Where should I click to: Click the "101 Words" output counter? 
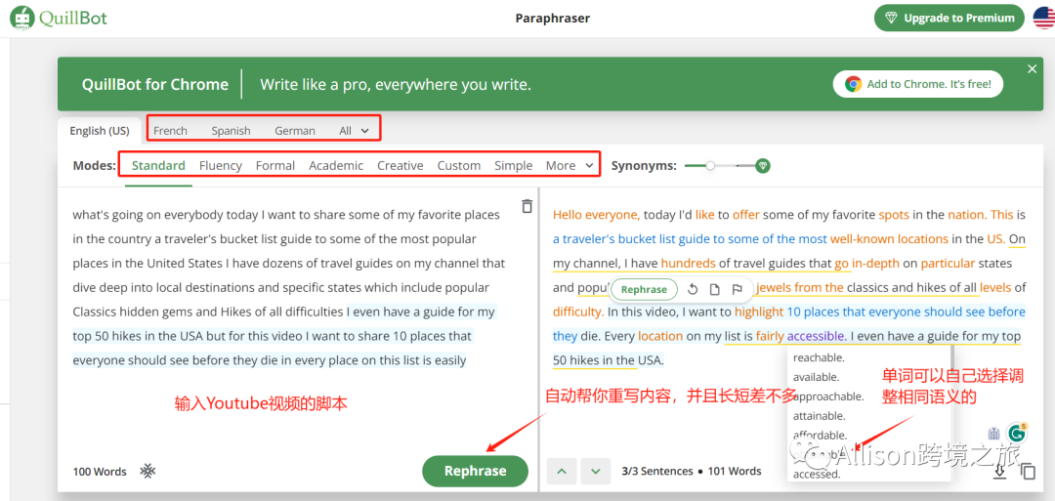[x=734, y=471]
